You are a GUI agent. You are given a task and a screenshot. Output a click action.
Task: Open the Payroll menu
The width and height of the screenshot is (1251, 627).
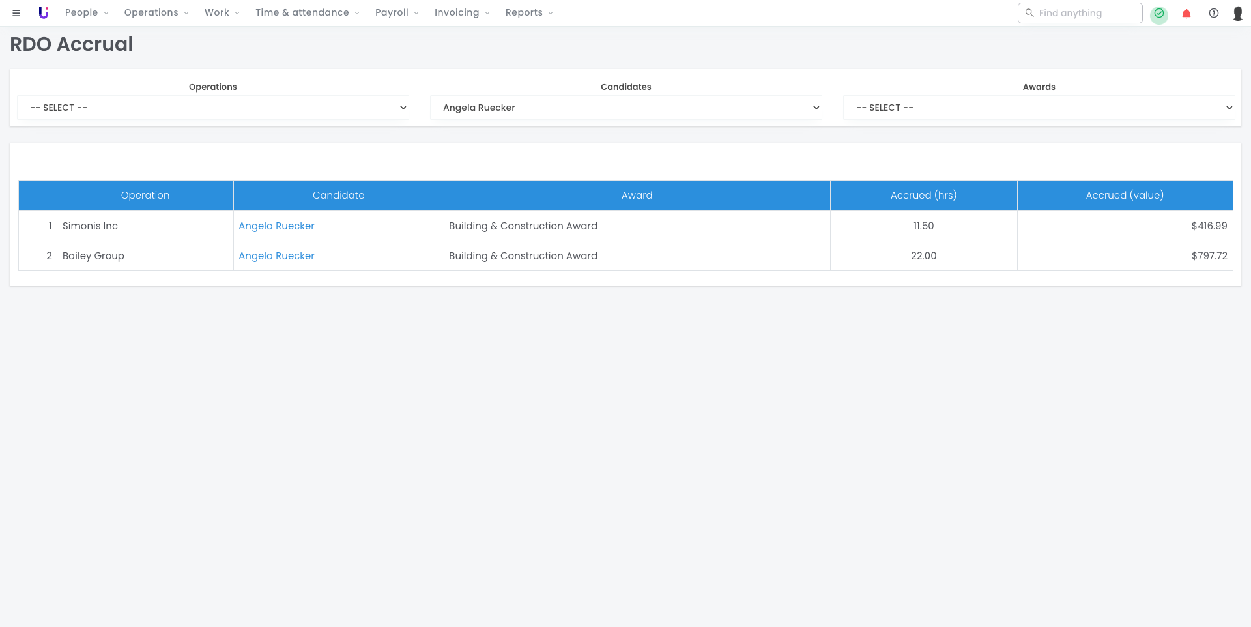coord(397,13)
